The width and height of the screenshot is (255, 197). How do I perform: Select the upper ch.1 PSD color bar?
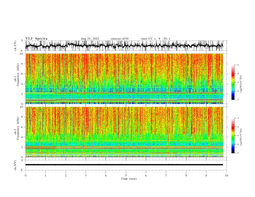pos(233,82)
